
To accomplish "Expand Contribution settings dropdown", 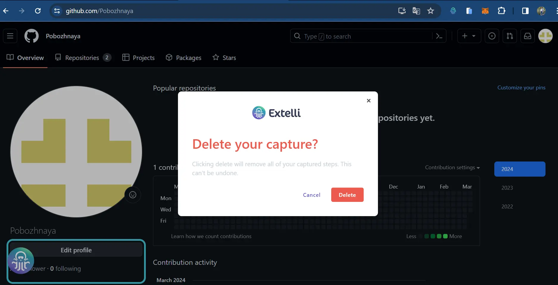I will tap(452, 167).
